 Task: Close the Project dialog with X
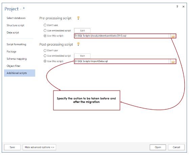click(x=183, y=7)
